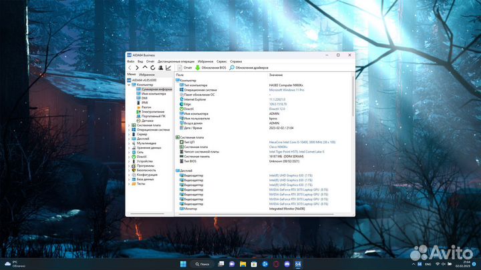
Task: Select IPMI tree item
Action: (142, 103)
